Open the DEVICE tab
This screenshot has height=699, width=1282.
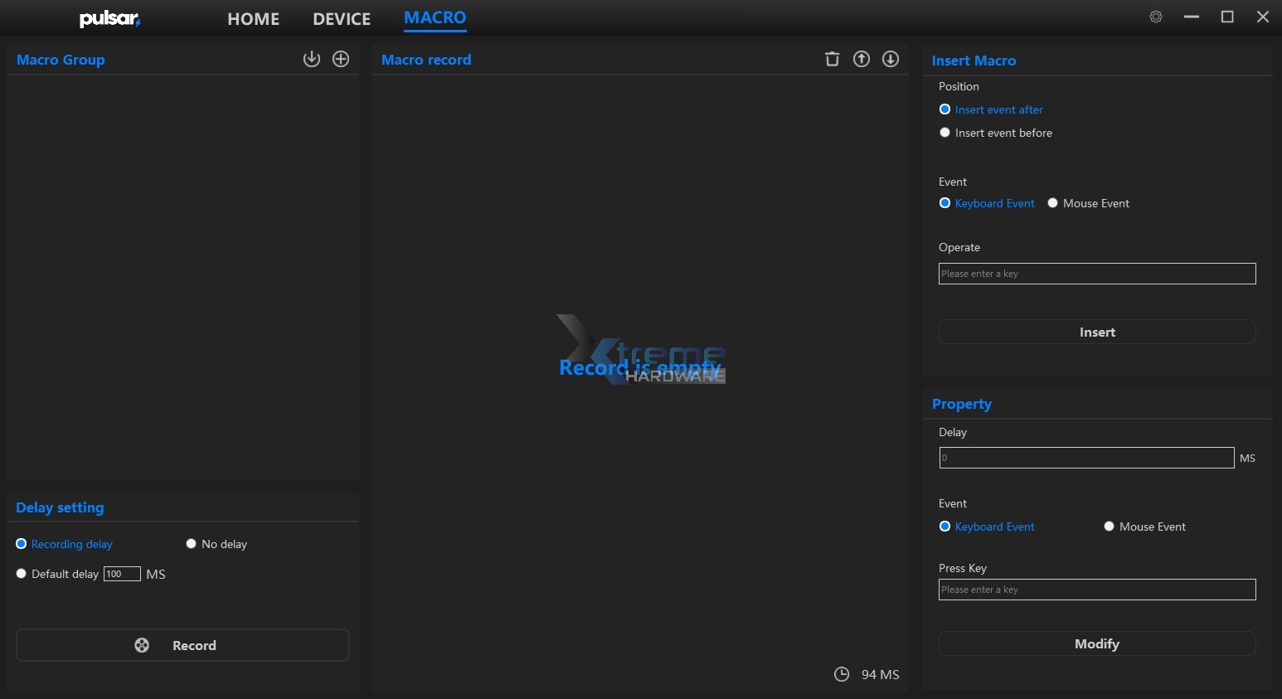point(342,18)
